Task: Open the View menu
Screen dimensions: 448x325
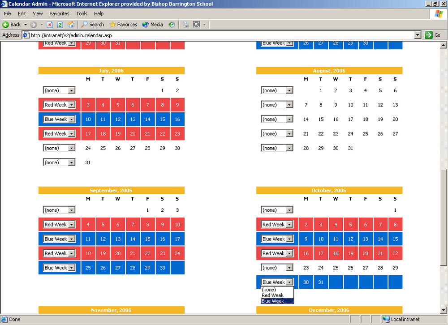Action: click(38, 13)
